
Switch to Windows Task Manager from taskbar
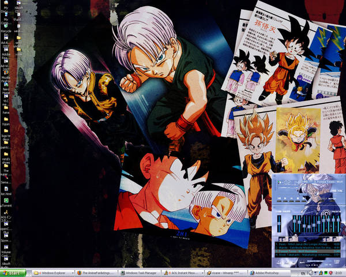[x=140, y=273]
